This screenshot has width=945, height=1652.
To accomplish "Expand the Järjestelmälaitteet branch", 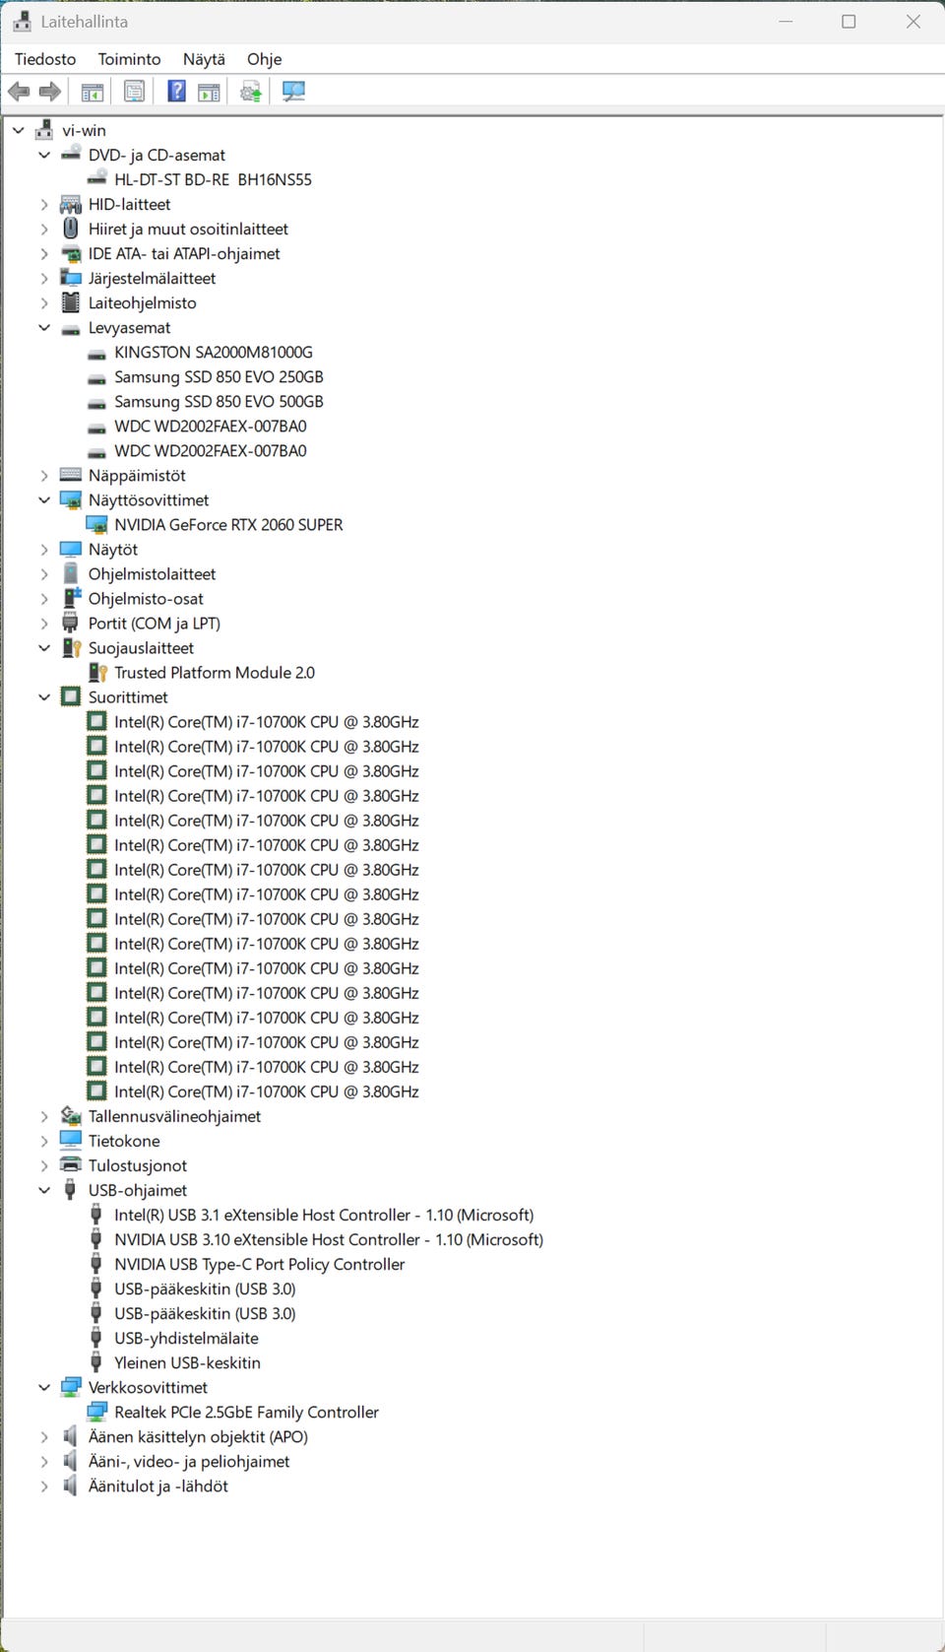I will 44,278.
